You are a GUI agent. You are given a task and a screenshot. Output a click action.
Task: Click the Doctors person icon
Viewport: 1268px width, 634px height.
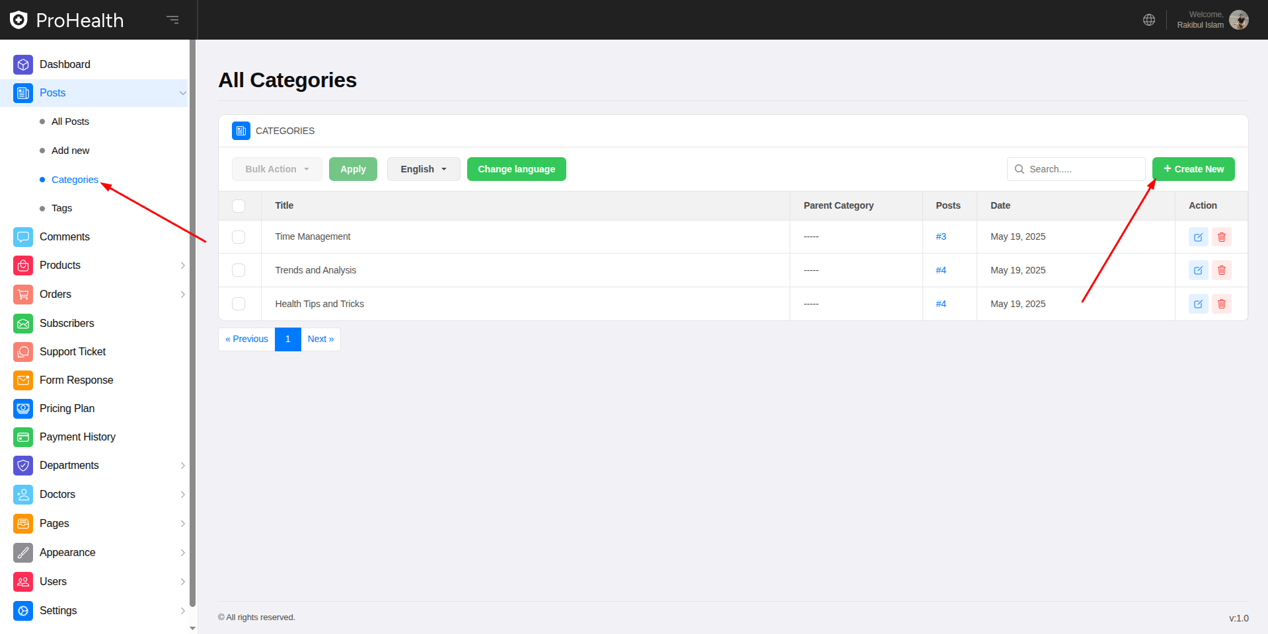(23, 495)
